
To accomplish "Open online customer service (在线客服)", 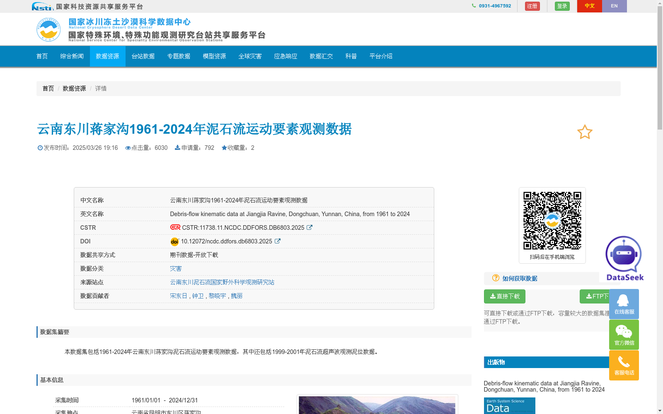I will [x=624, y=304].
